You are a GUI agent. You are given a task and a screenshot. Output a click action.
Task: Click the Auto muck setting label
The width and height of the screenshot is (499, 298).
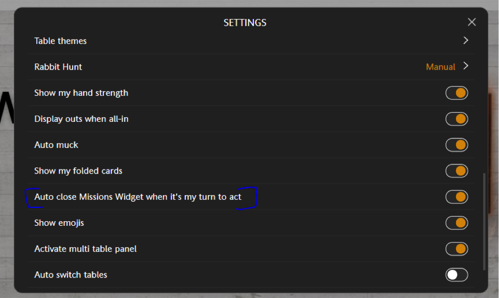56,145
